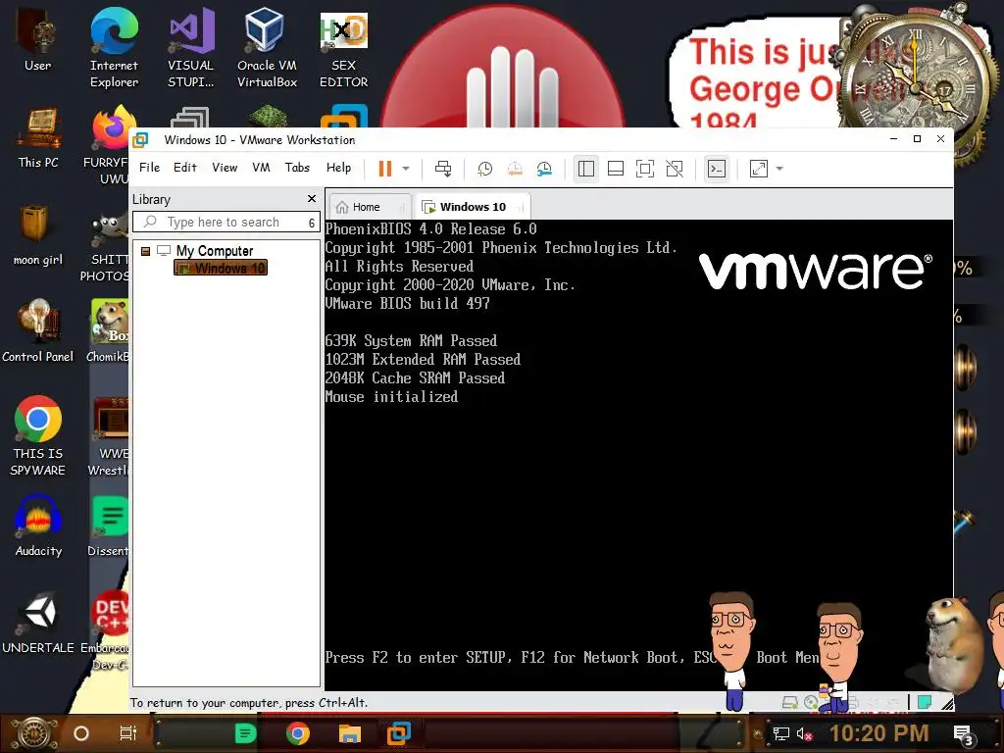Open the VISUAL STUPI... desktop icon
Image resolution: width=1004 pixels, height=753 pixels.
click(191, 48)
